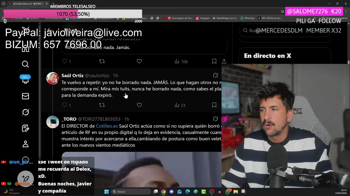Like the 'Jamás.' tweet with 106 views

139,61
